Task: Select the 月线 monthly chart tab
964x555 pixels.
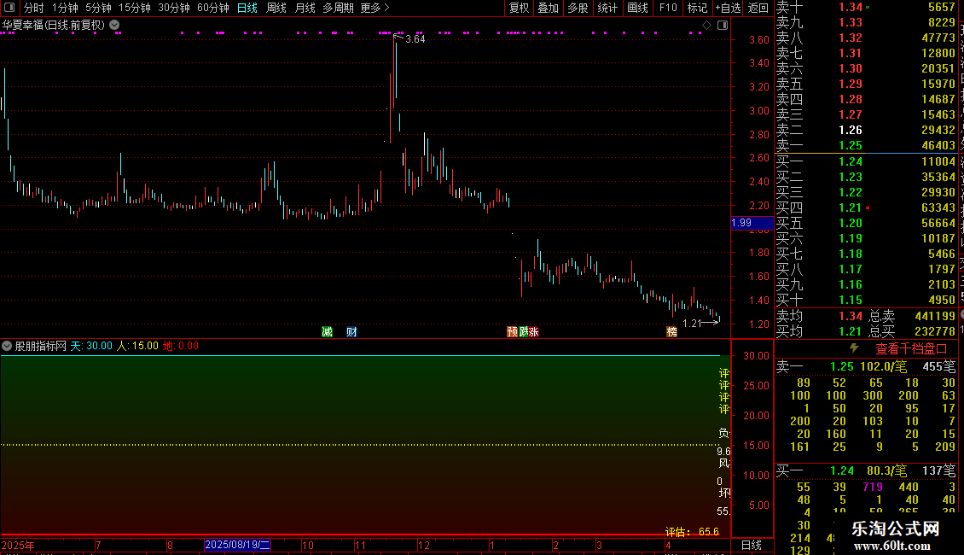Action: pyautogui.click(x=305, y=8)
